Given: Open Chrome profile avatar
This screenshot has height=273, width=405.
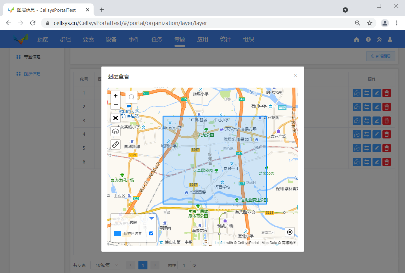Looking at the screenshot, I should click(x=385, y=23).
